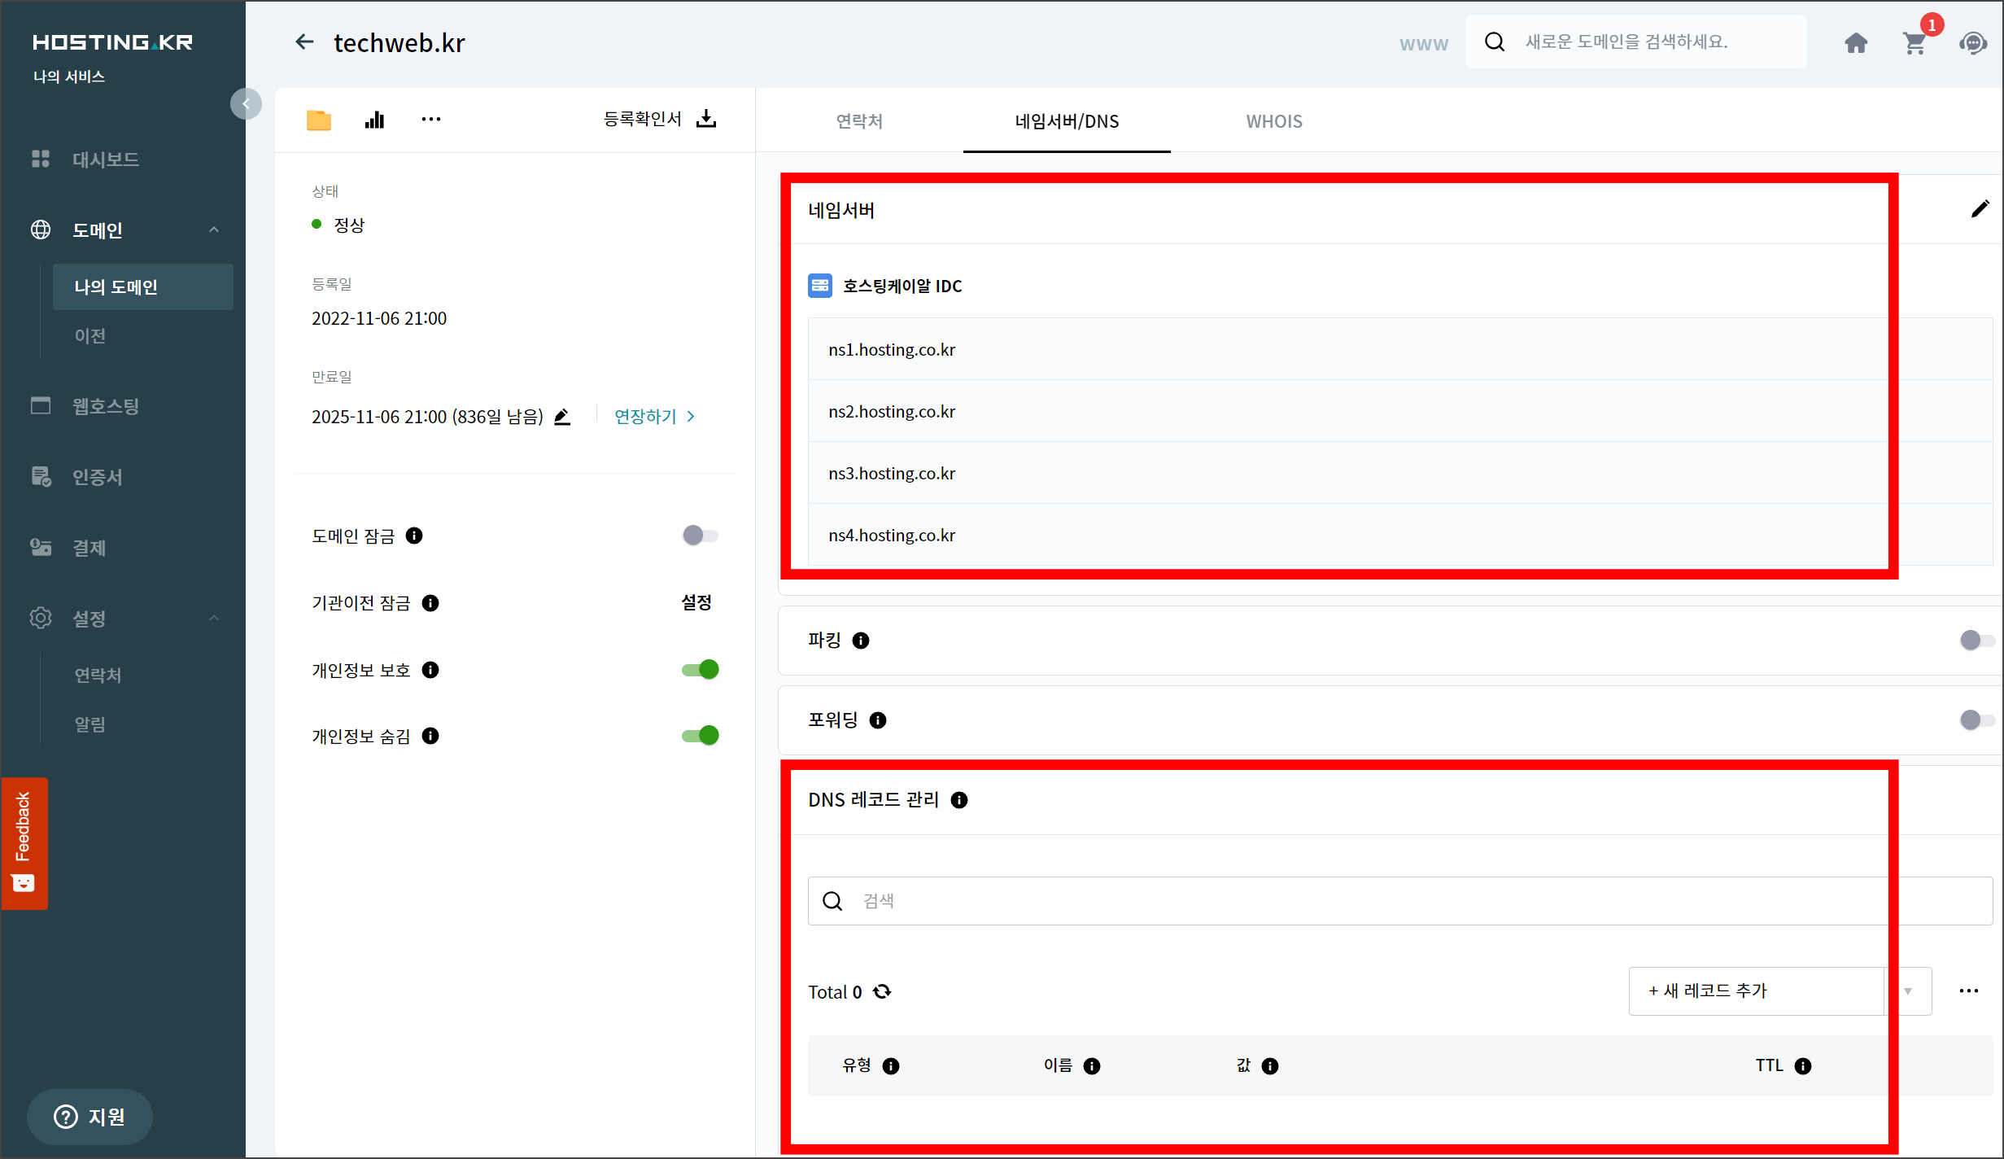
Task: Open the Feedback side tab
Action: click(x=24, y=843)
